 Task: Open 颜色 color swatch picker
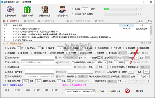100,58
